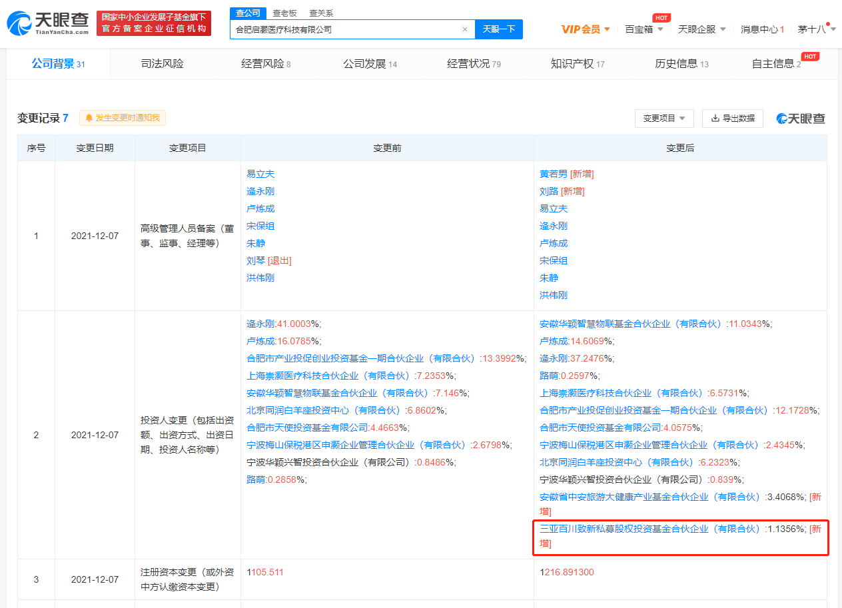Open 刘琴 profile link marked 退出
The width and height of the screenshot is (842, 608).
tap(256, 261)
